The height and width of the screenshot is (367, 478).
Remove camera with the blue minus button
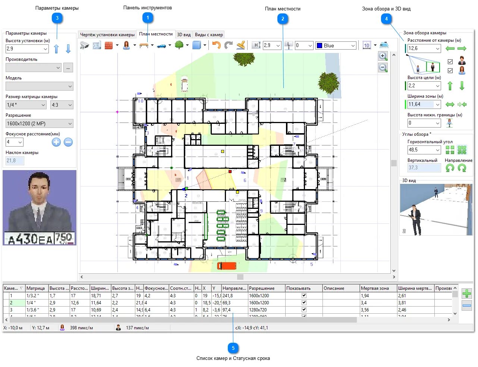466,305
